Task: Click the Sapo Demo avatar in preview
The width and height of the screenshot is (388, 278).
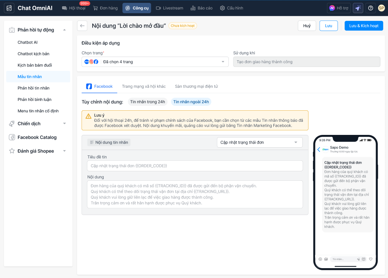Action: [x=325, y=149]
